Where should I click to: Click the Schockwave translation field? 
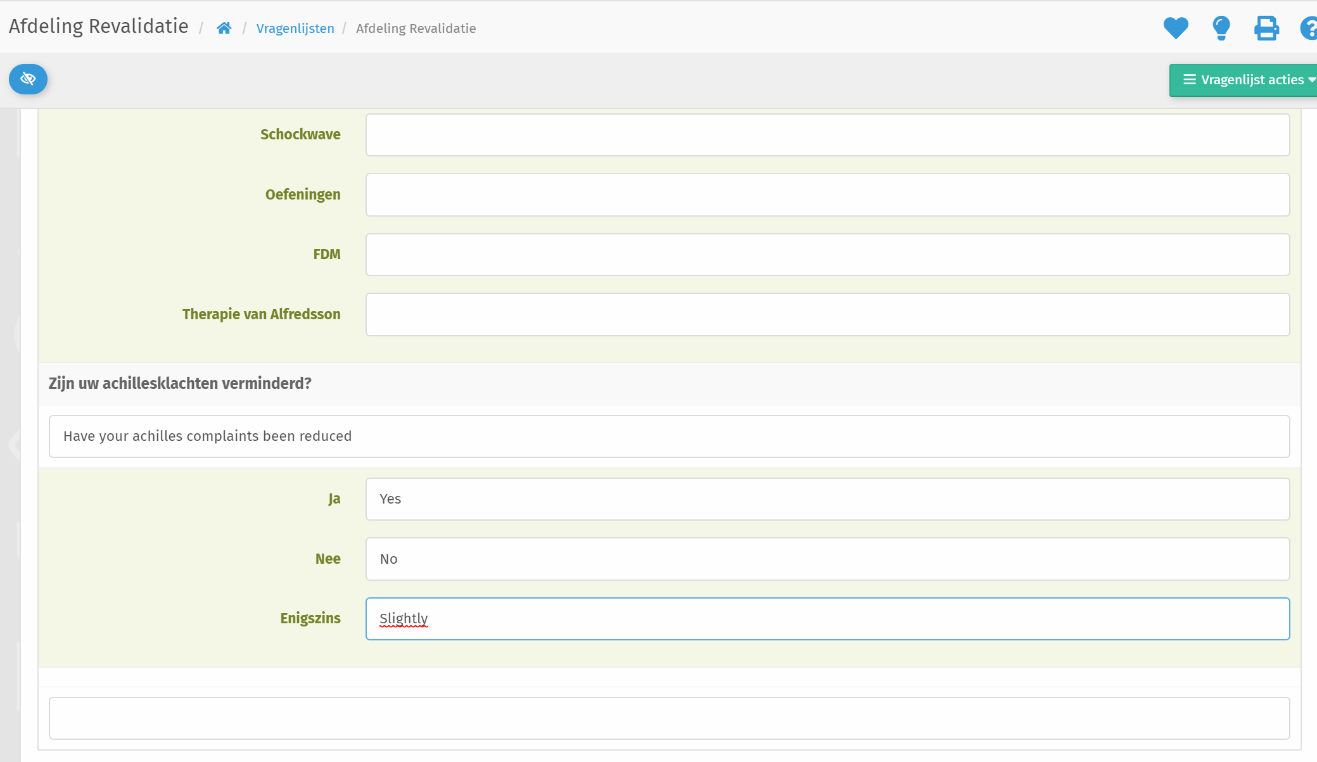coord(827,135)
